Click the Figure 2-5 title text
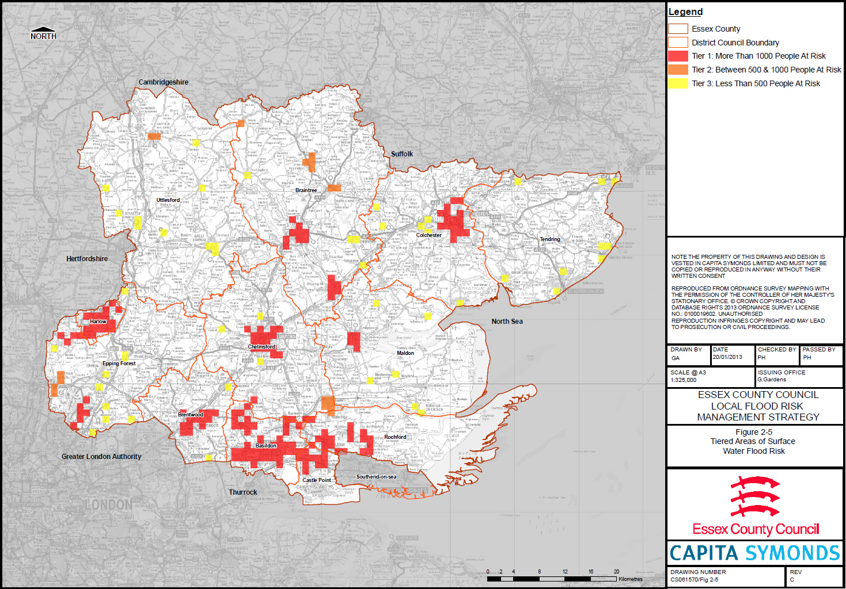The height and width of the screenshot is (589, 846). pos(753,432)
